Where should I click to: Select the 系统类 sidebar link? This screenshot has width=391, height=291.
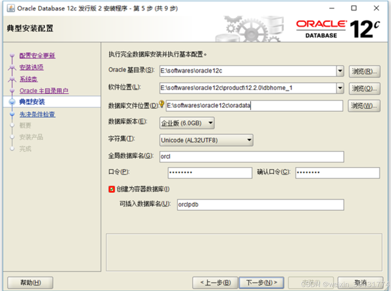tap(29, 79)
